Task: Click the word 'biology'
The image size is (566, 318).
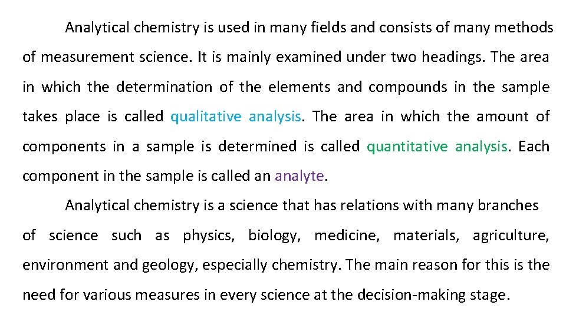Action: 273,236
